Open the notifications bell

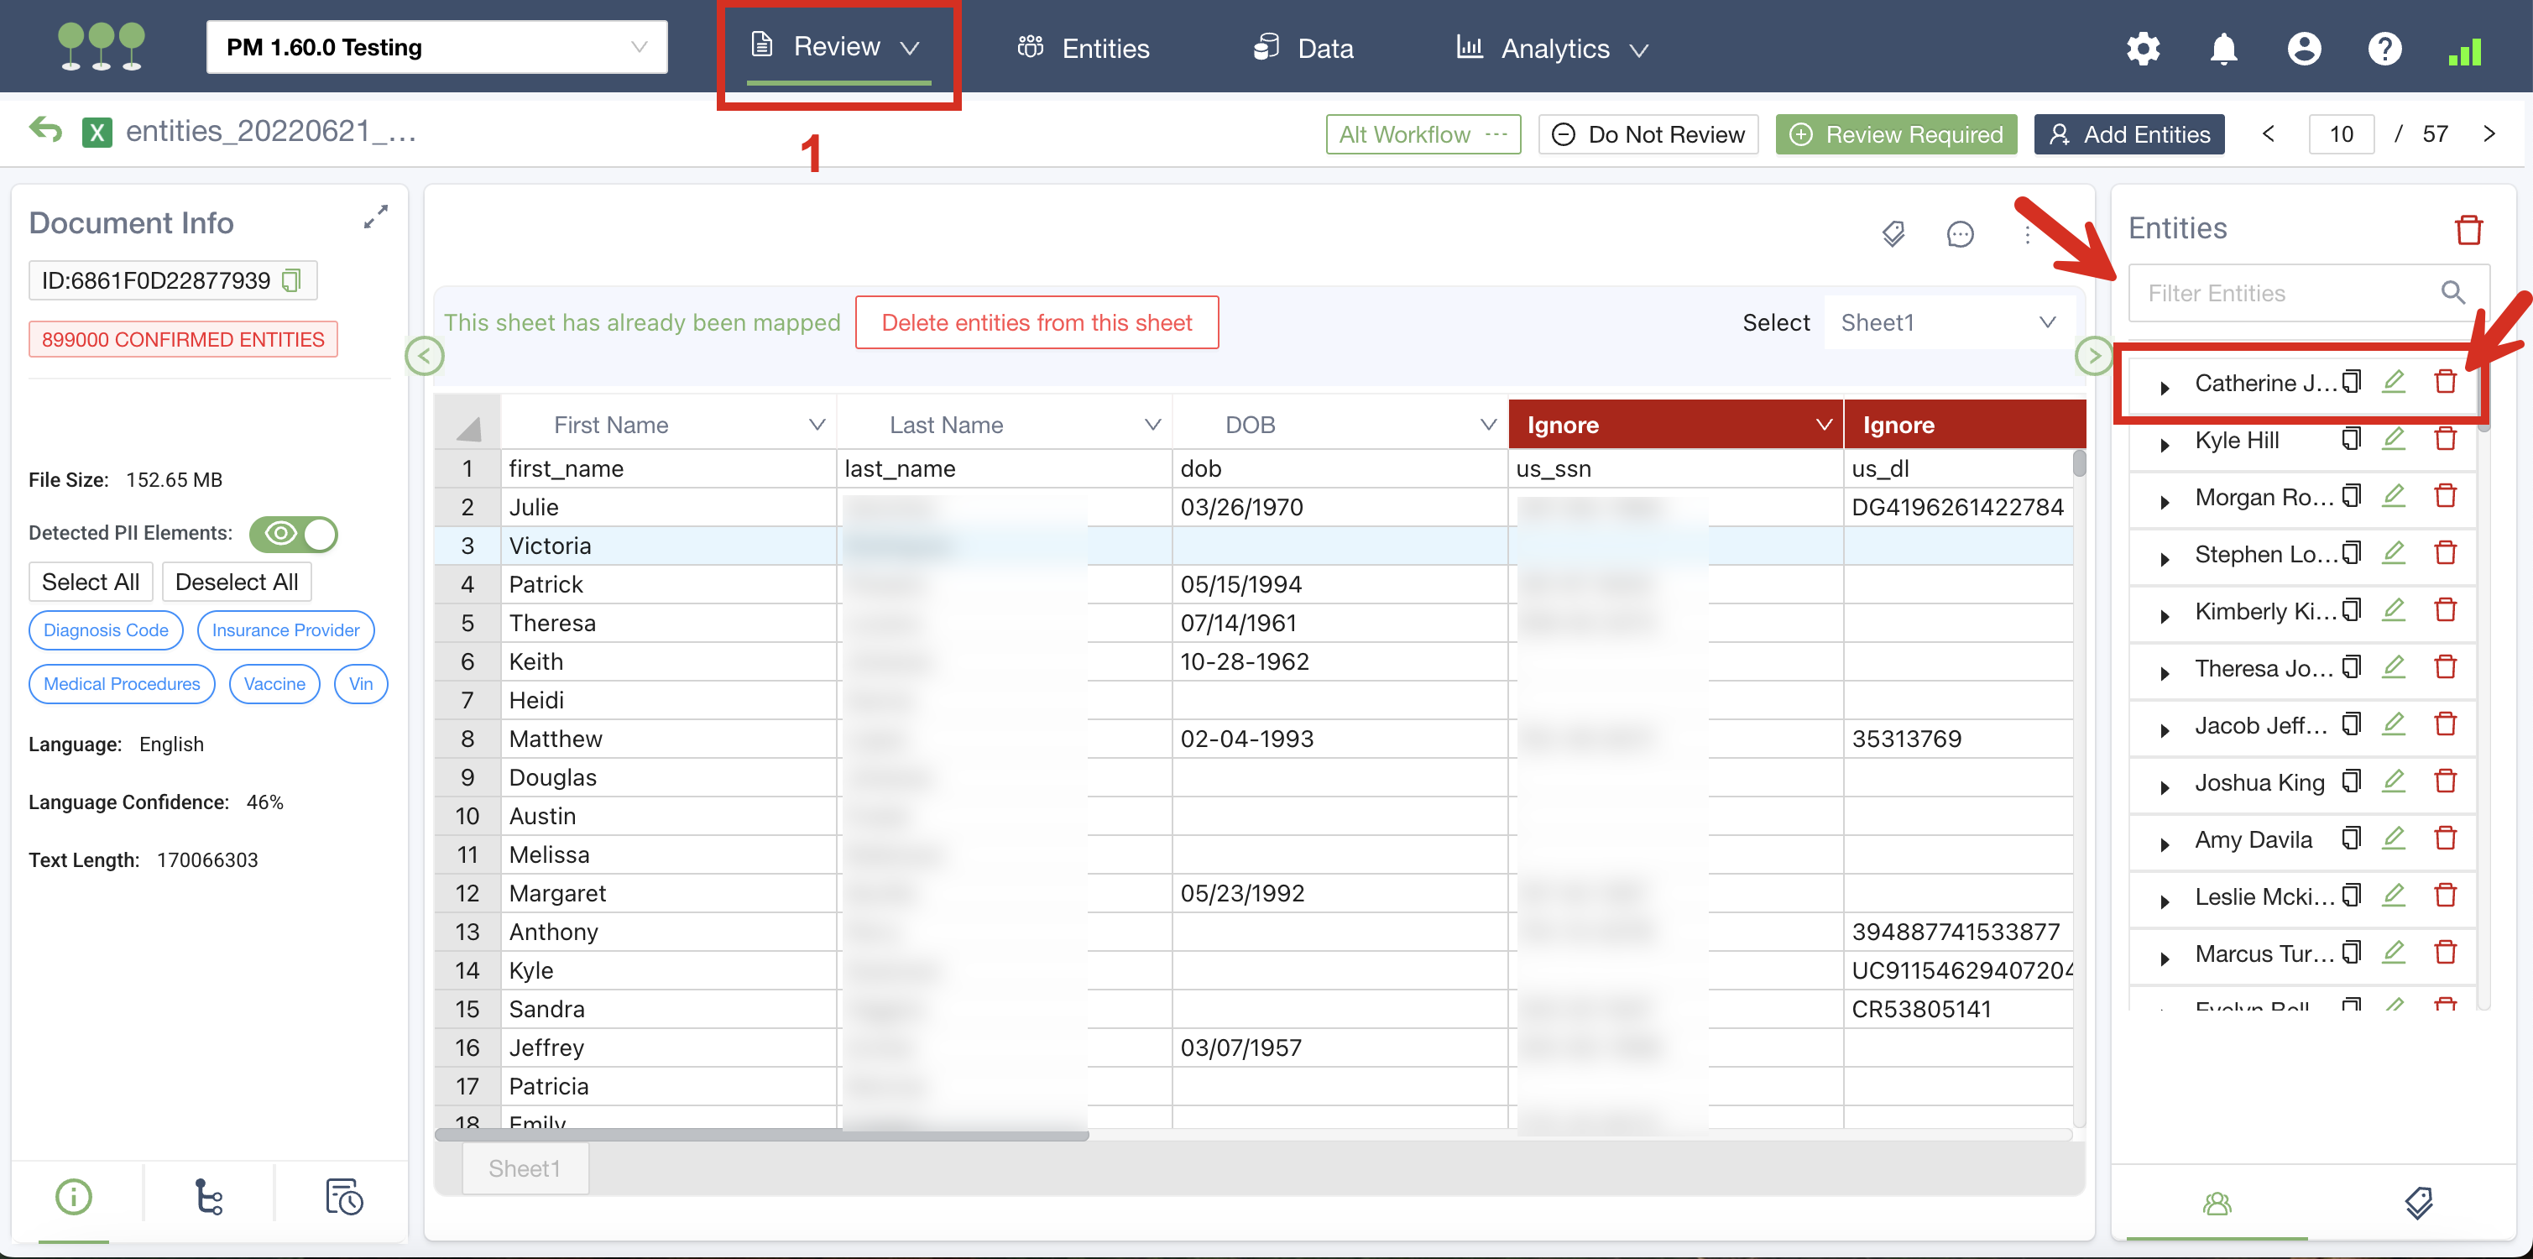point(2222,48)
